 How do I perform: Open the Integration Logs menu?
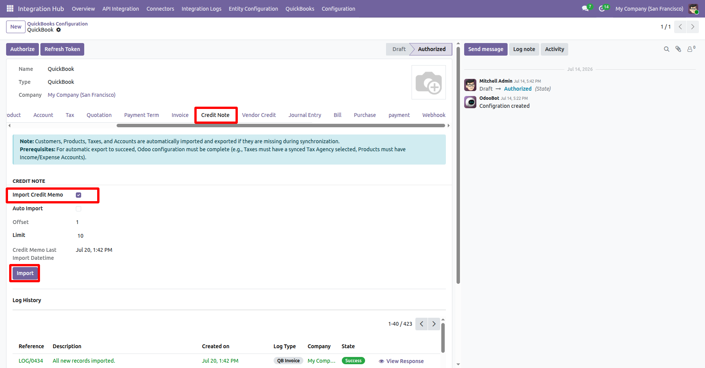(201, 8)
